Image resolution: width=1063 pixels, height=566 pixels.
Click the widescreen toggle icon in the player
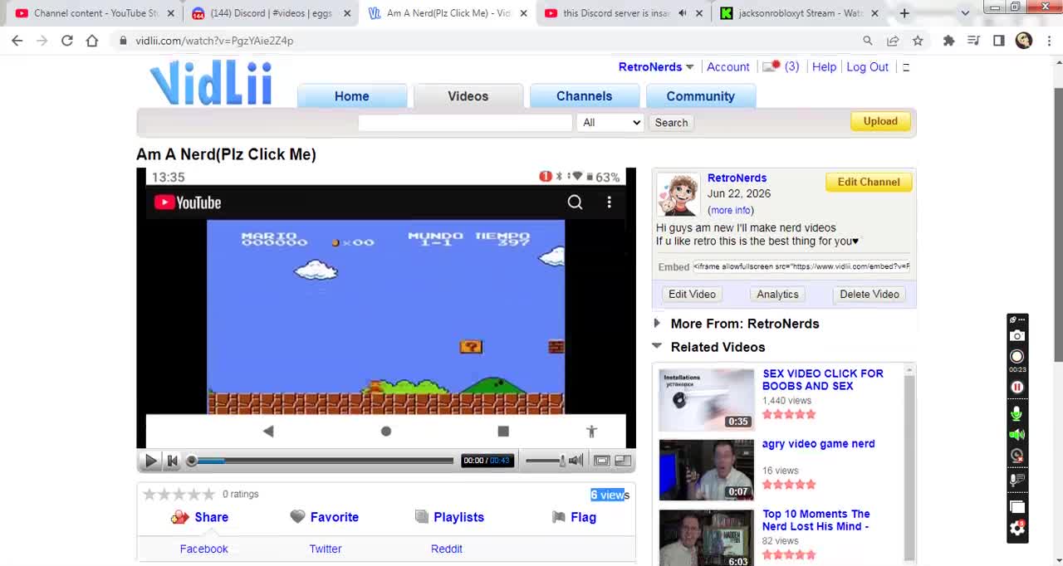pos(623,461)
